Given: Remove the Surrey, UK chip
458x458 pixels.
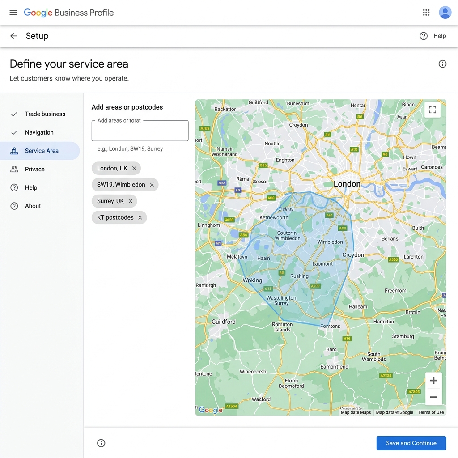Looking at the screenshot, I should click(131, 201).
